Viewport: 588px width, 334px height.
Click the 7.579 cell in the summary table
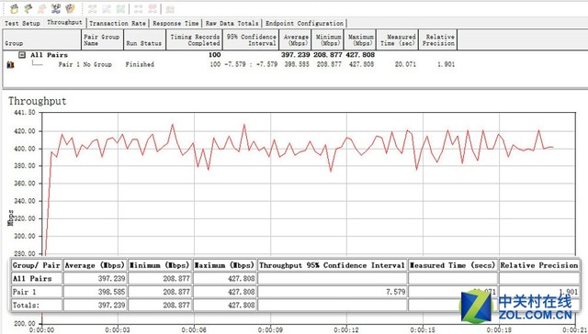tap(333, 292)
